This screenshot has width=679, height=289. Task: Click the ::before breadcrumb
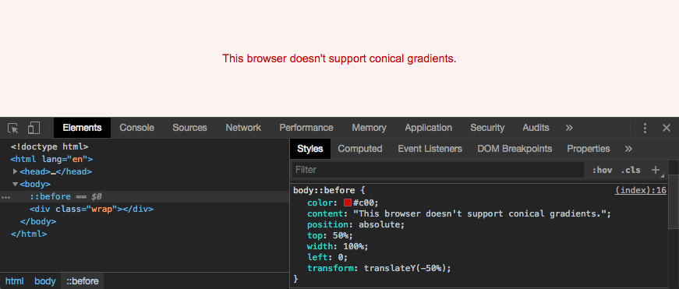click(x=83, y=281)
